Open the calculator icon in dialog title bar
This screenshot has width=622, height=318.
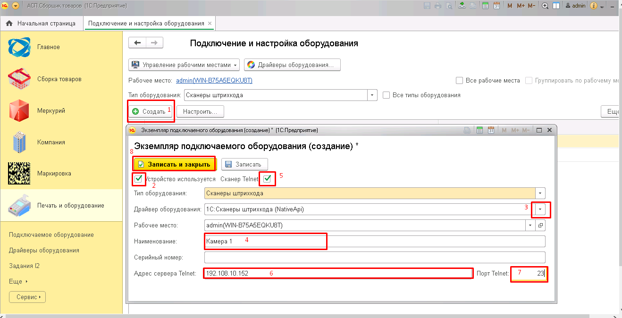point(479,130)
